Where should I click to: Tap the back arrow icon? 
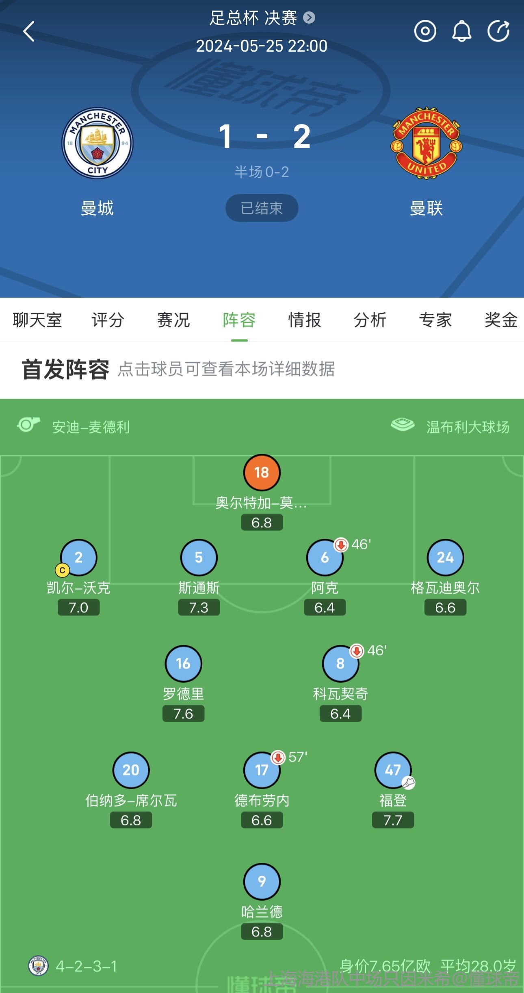(x=29, y=32)
